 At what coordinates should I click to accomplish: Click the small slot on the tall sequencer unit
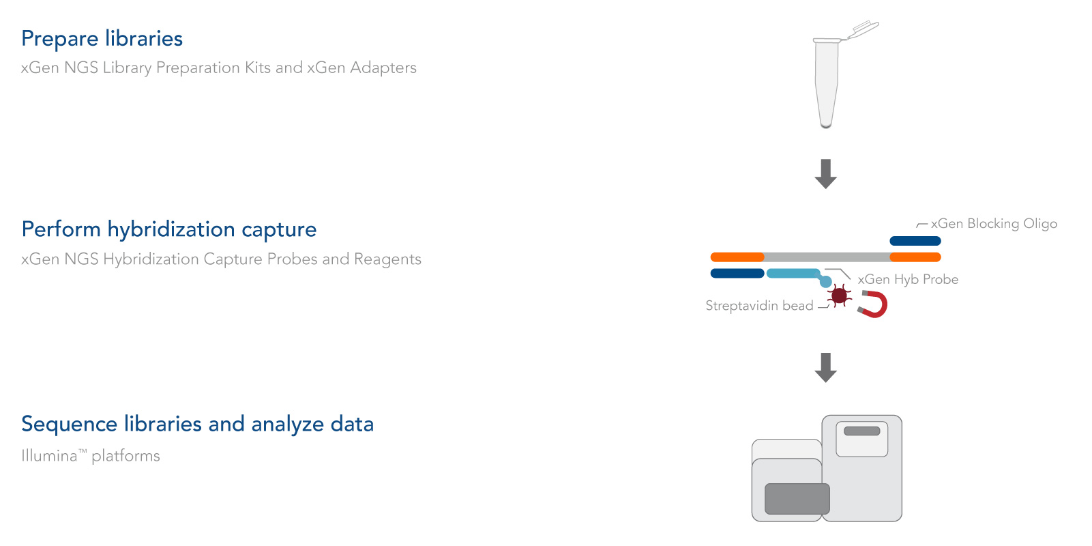click(x=862, y=431)
